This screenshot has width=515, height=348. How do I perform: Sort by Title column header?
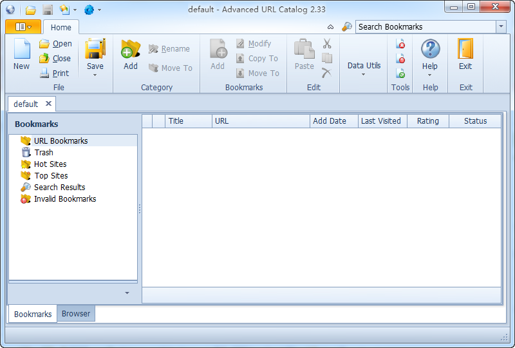click(x=189, y=121)
